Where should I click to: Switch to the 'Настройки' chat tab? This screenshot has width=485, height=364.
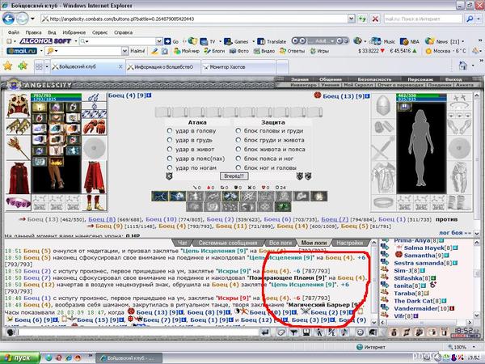(349, 243)
